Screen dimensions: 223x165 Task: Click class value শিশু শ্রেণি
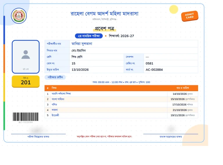77,57
